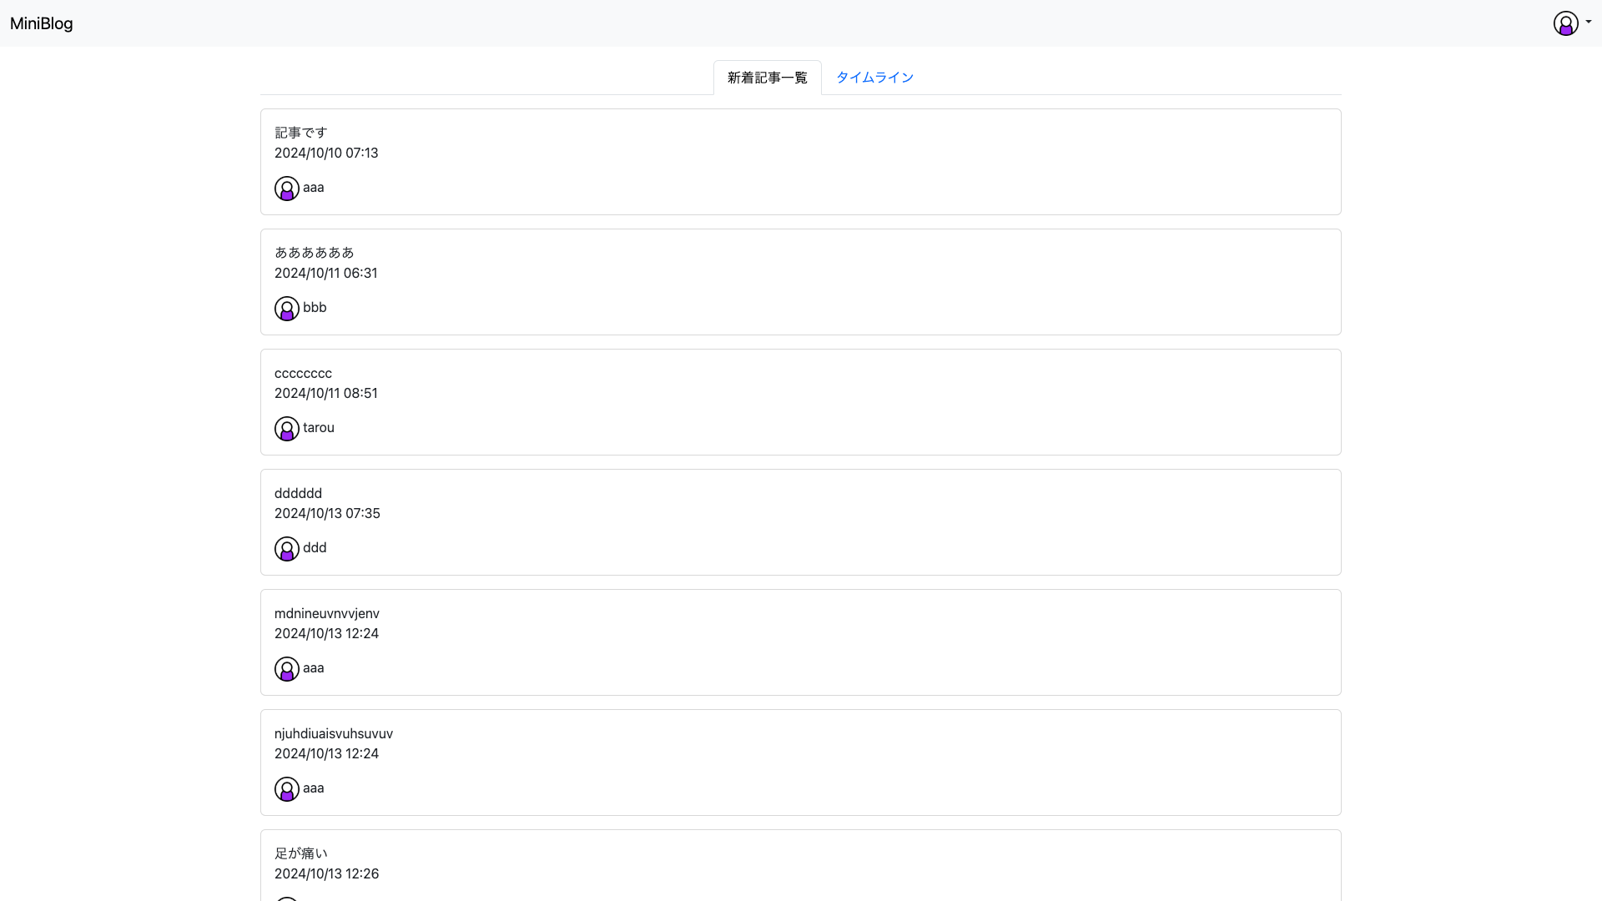
Task: Click ddd's avatar icon
Action: coord(286,549)
